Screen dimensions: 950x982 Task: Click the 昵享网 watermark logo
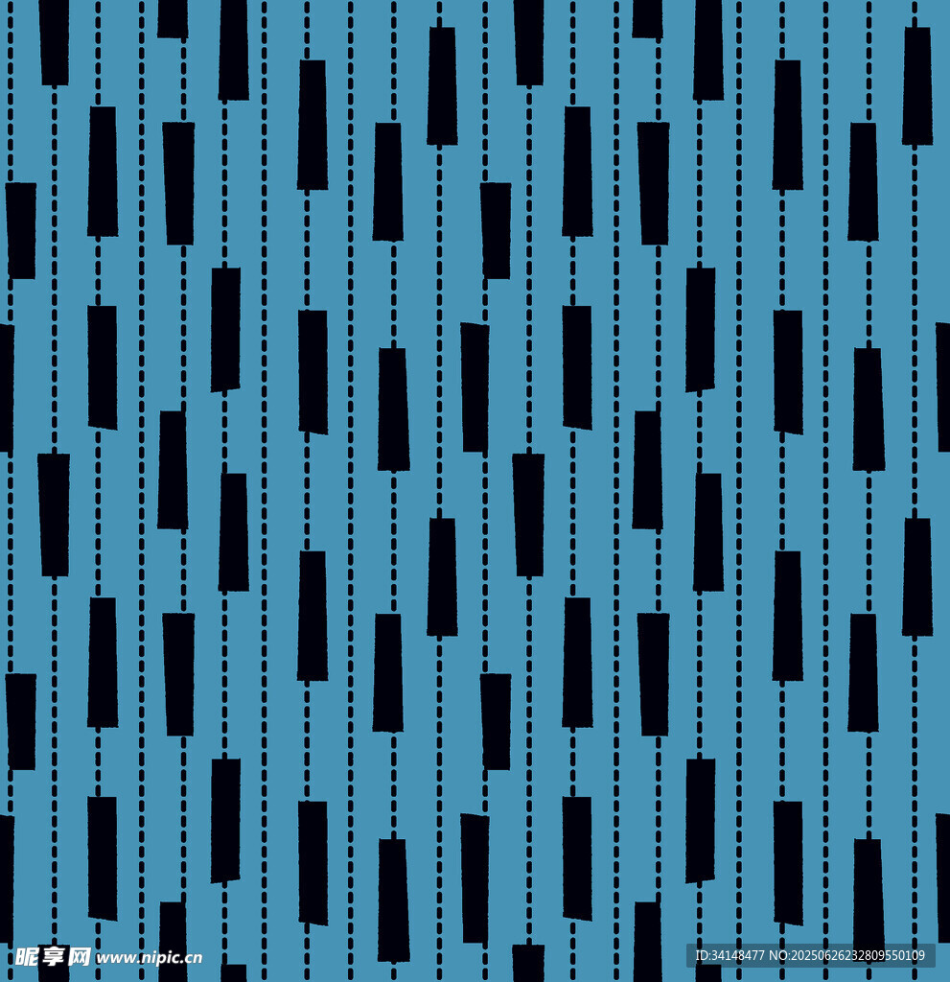coord(53,956)
